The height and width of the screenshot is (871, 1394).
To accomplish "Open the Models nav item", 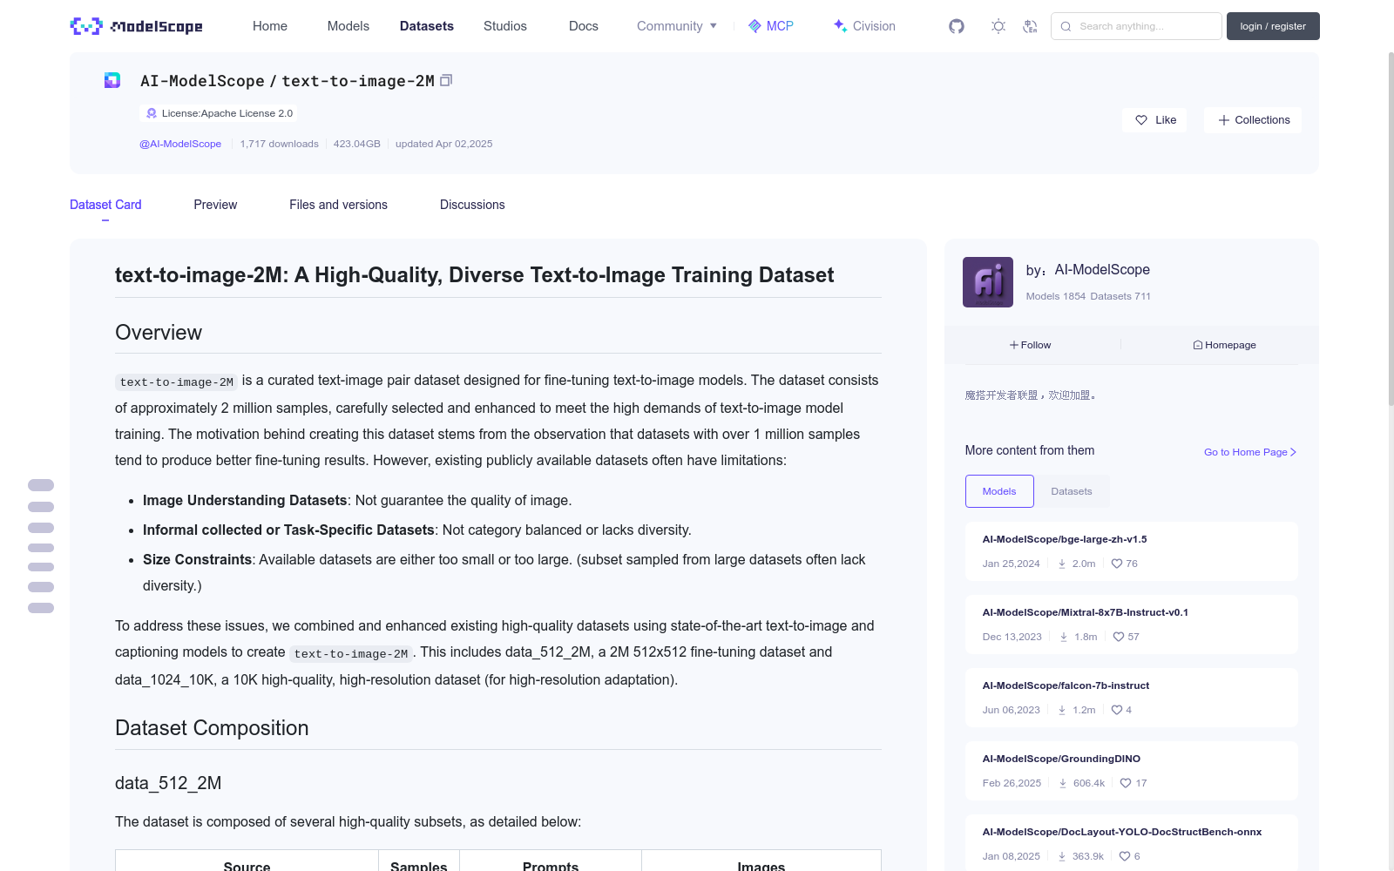I will click(348, 26).
